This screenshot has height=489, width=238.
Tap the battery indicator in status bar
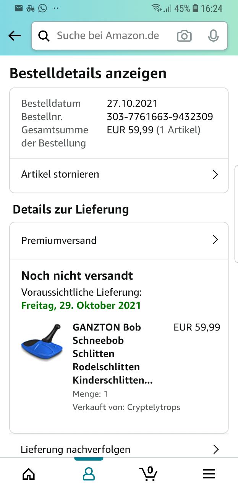pos(195,8)
